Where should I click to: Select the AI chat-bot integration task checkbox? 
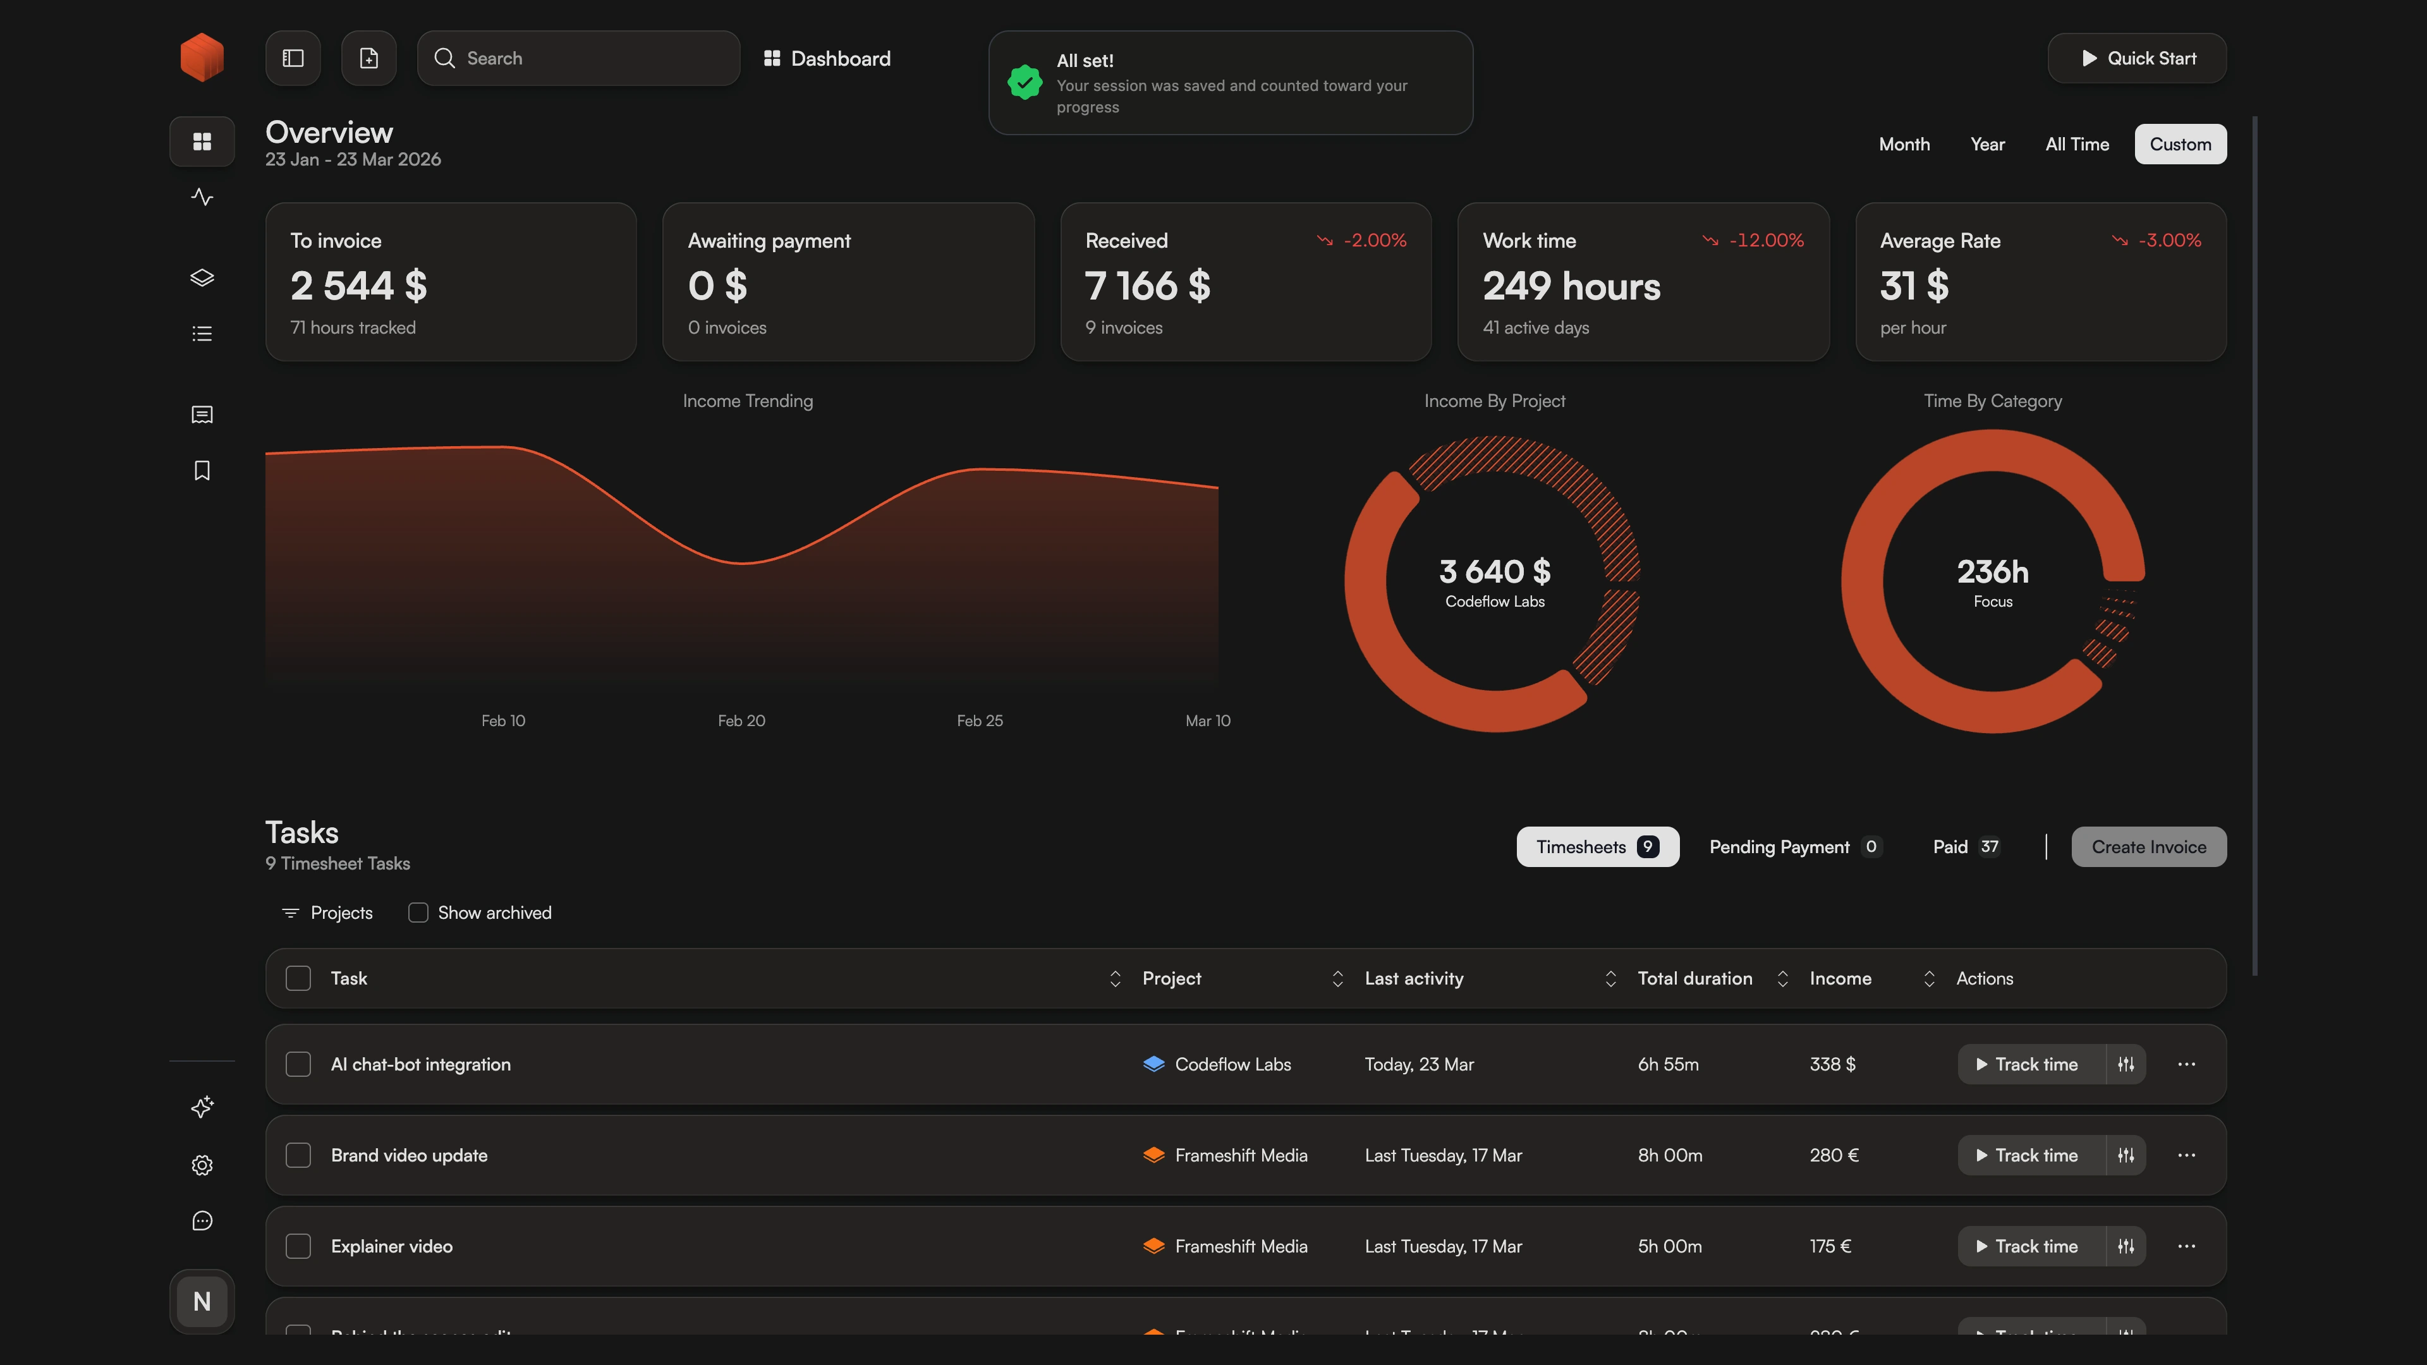(x=298, y=1064)
